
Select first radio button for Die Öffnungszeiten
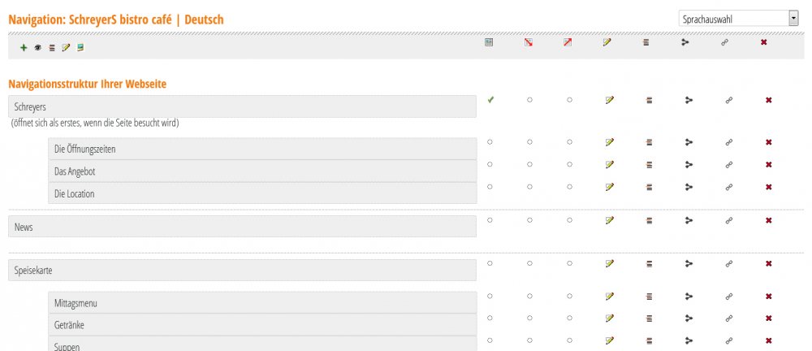[x=490, y=141]
